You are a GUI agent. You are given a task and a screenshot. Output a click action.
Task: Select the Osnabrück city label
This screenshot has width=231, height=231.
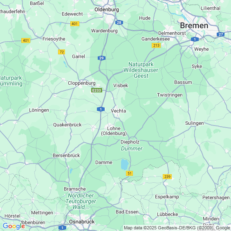point(82,222)
